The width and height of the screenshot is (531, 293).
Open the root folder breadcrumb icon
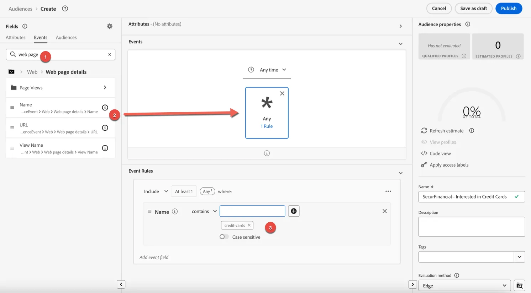tap(11, 72)
